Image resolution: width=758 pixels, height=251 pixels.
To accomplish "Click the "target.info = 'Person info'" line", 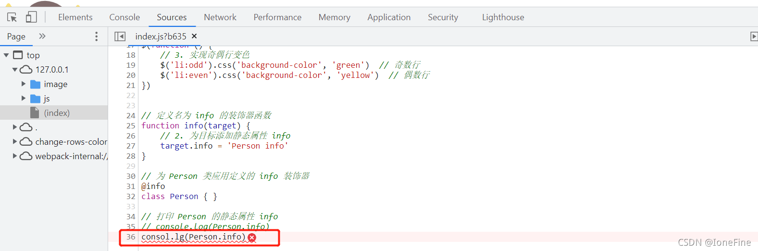I will pos(224,146).
